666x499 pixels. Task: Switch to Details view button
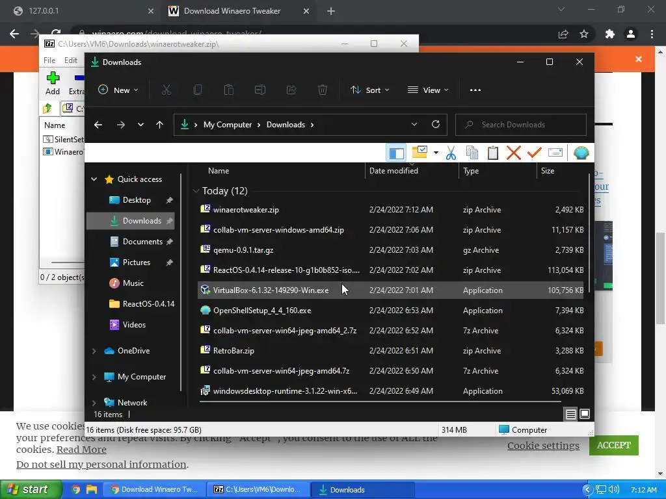pos(570,414)
